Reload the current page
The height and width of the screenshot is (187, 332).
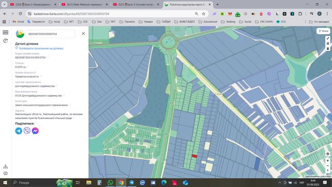pos(20,14)
